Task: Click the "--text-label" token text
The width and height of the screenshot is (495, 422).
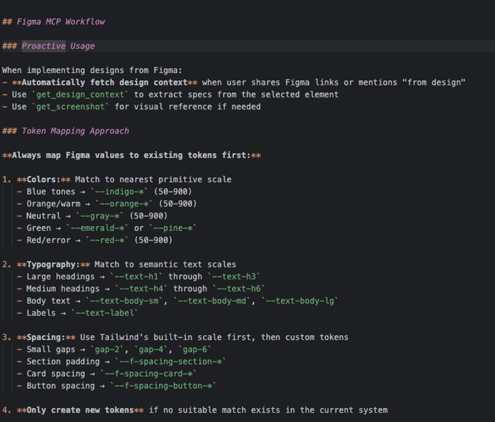Action: tap(104, 313)
